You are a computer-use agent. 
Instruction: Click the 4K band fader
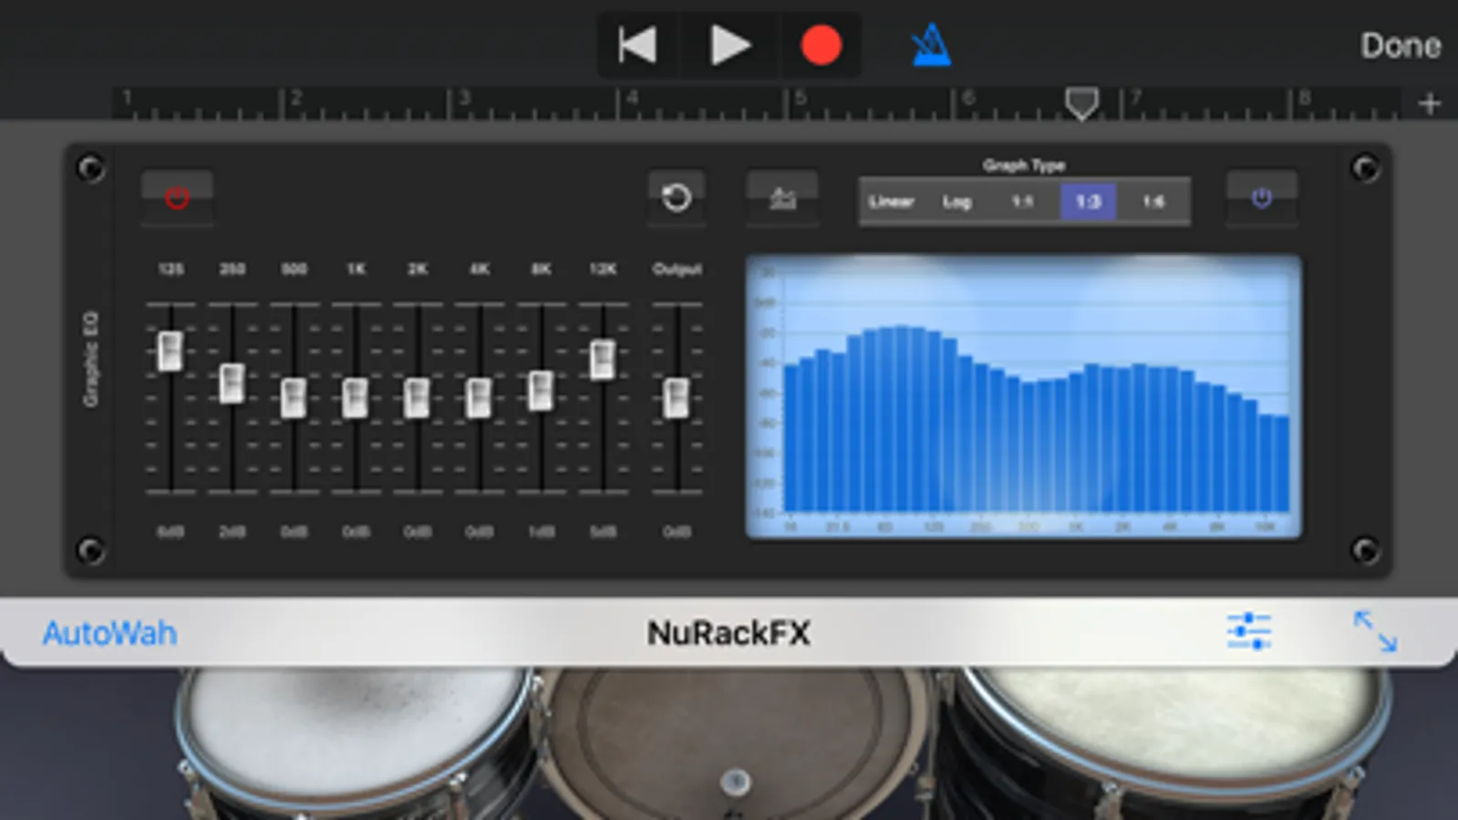pos(479,398)
